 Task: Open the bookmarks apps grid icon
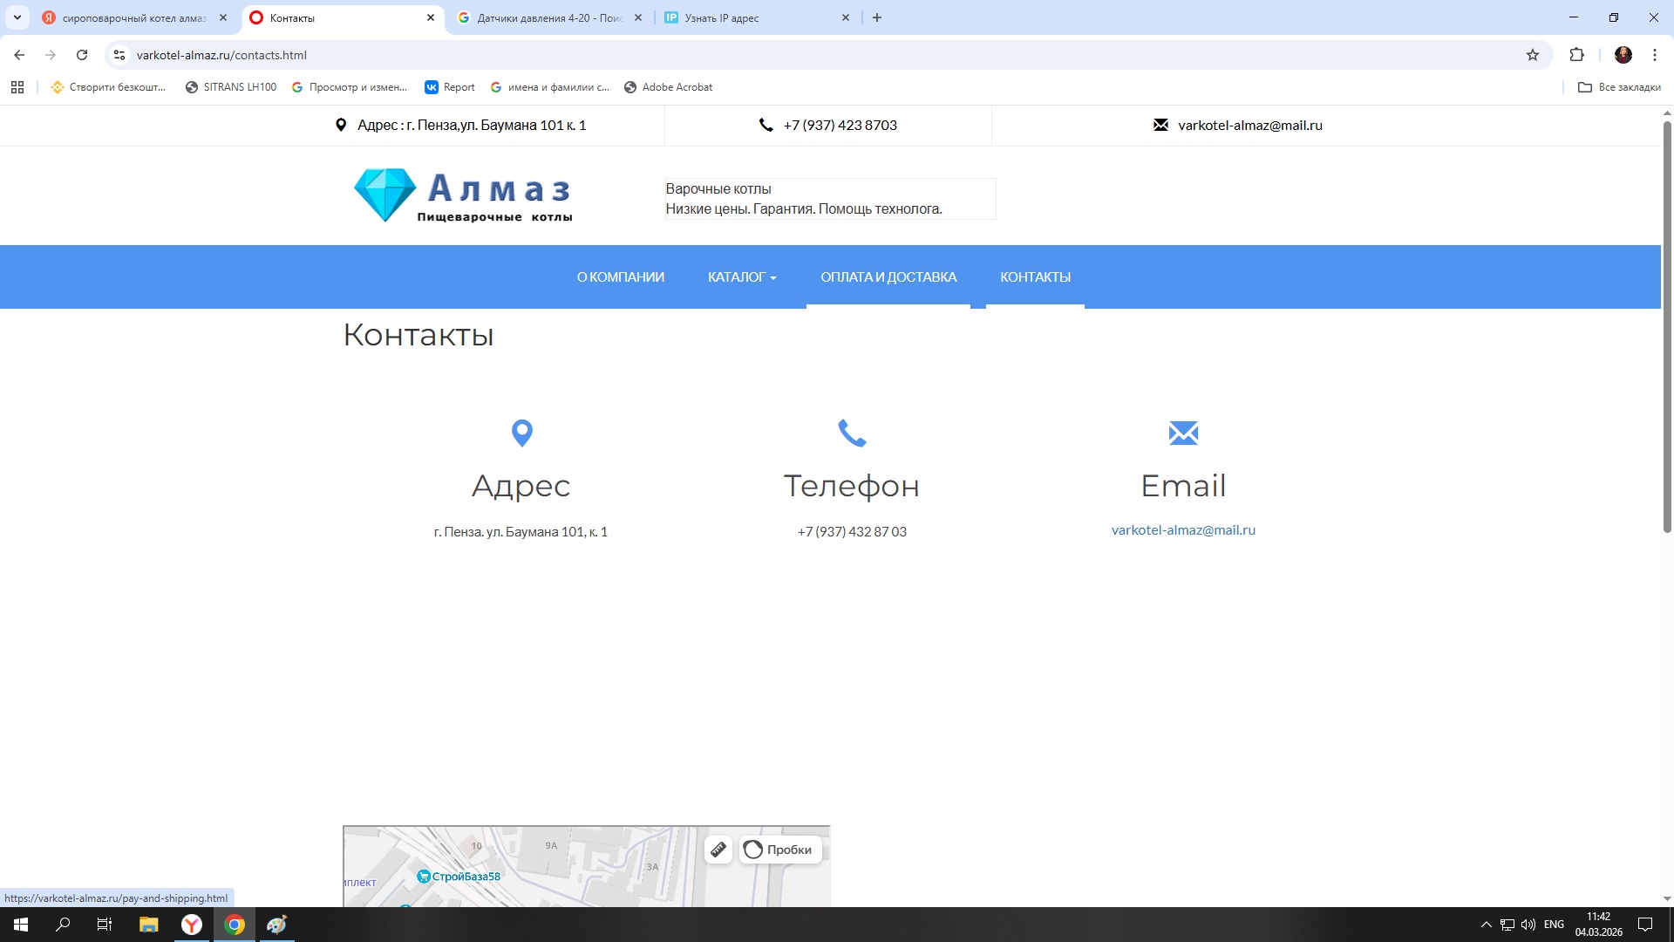pos(17,87)
